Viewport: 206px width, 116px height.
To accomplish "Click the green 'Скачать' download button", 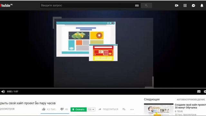I will coord(79,110).
